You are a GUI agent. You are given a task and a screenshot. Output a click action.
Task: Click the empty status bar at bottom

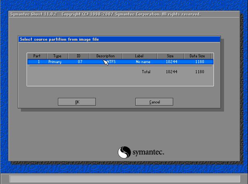pyautogui.click(x=125, y=179)
